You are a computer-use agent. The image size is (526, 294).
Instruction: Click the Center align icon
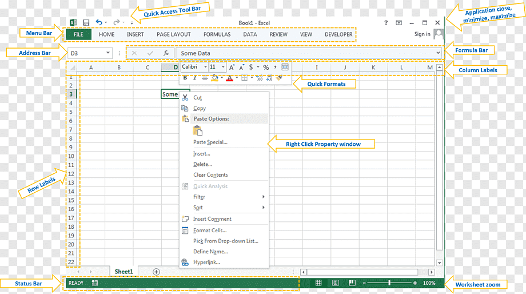(x=205, y=78)
